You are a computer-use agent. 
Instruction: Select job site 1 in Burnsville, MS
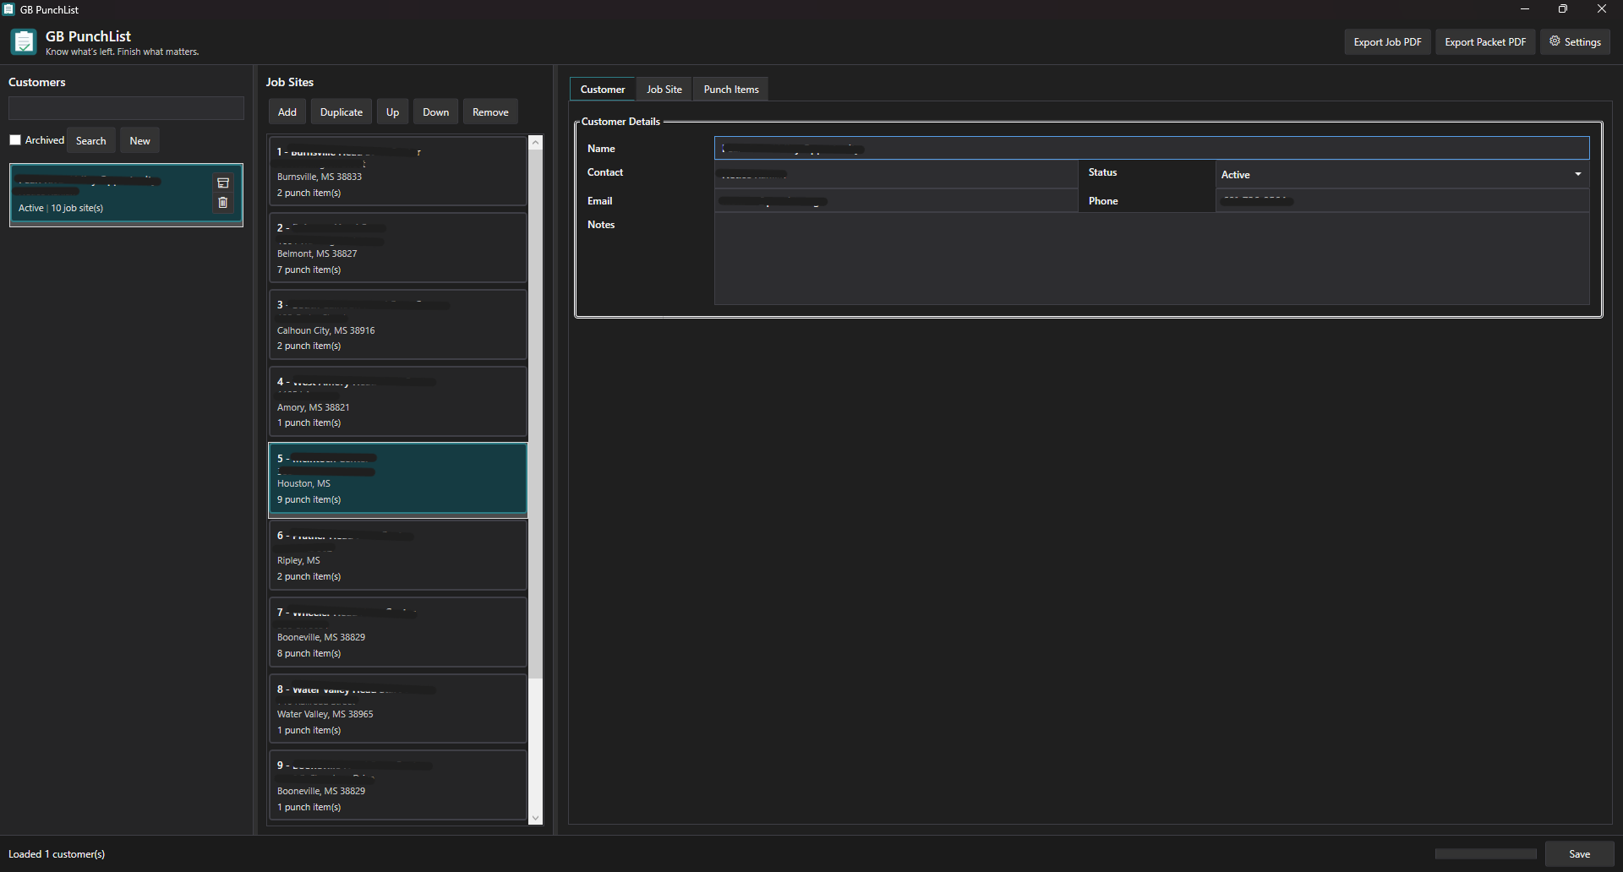pos(398,172)
